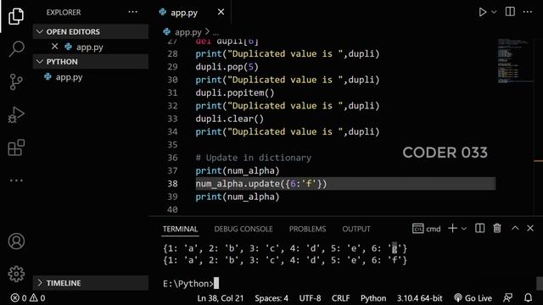543x305 pixels.
Task: Close the app.py editor tab
Action: [221, 12]
